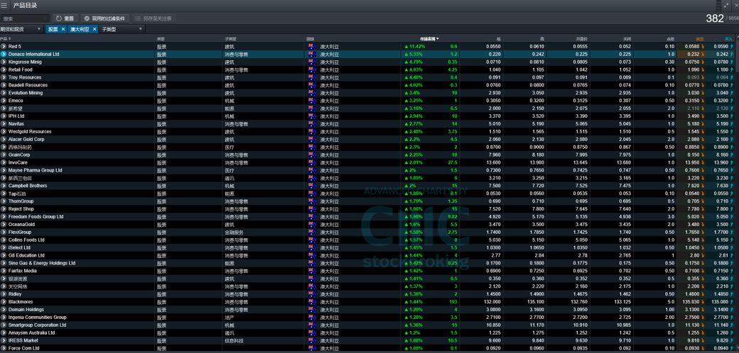739x353 pixels.
Task: Expand the Fairfax Media row arrow
Action: coord(4,271)
